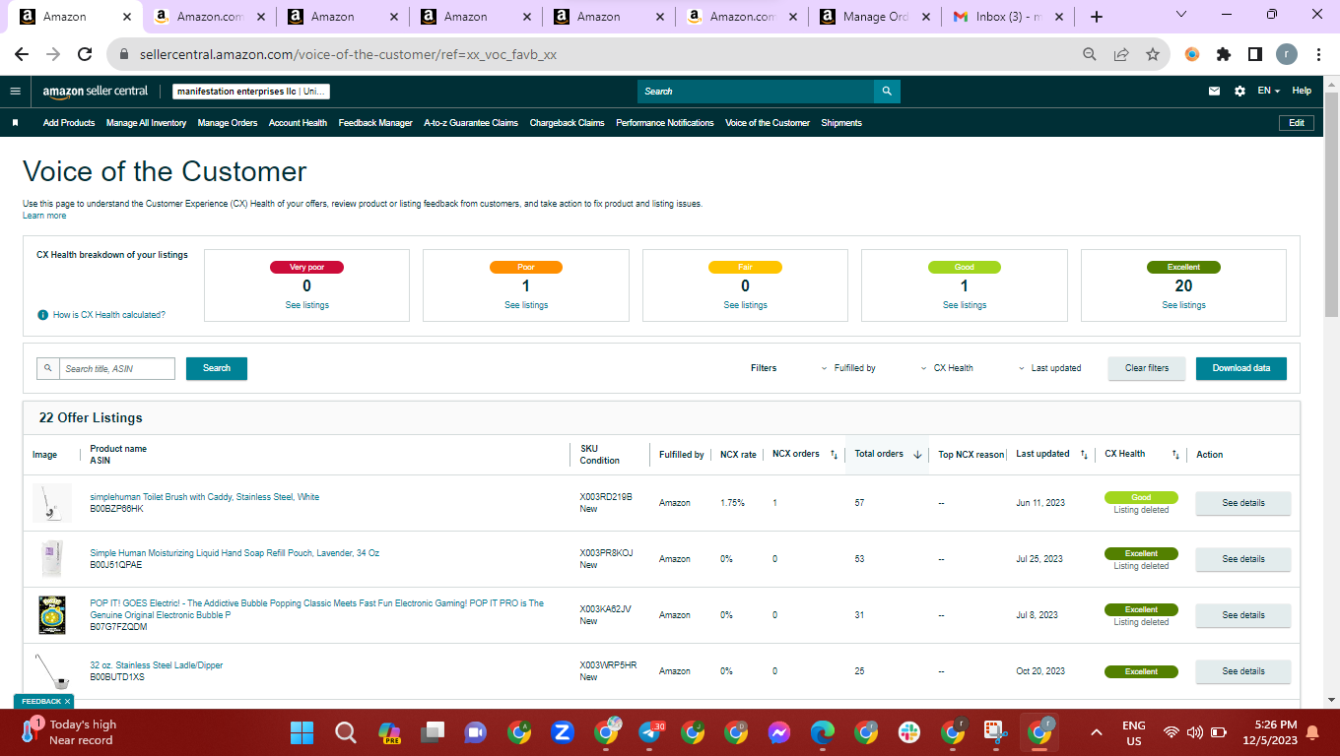Sort by the CX Health column header arrows
Screen dimensions: 1340x756
1175,455
